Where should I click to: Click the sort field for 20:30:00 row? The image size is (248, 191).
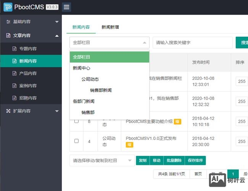(242, 141)
